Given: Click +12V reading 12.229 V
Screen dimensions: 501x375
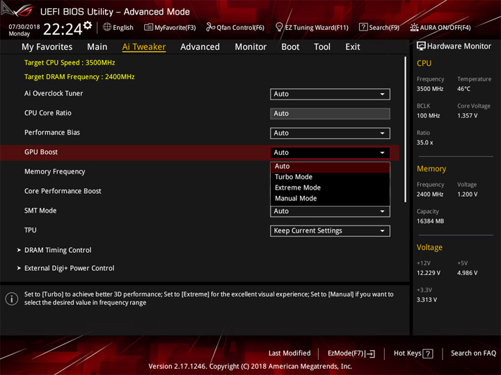Looking at the screenshot, I should pos(429,273).
